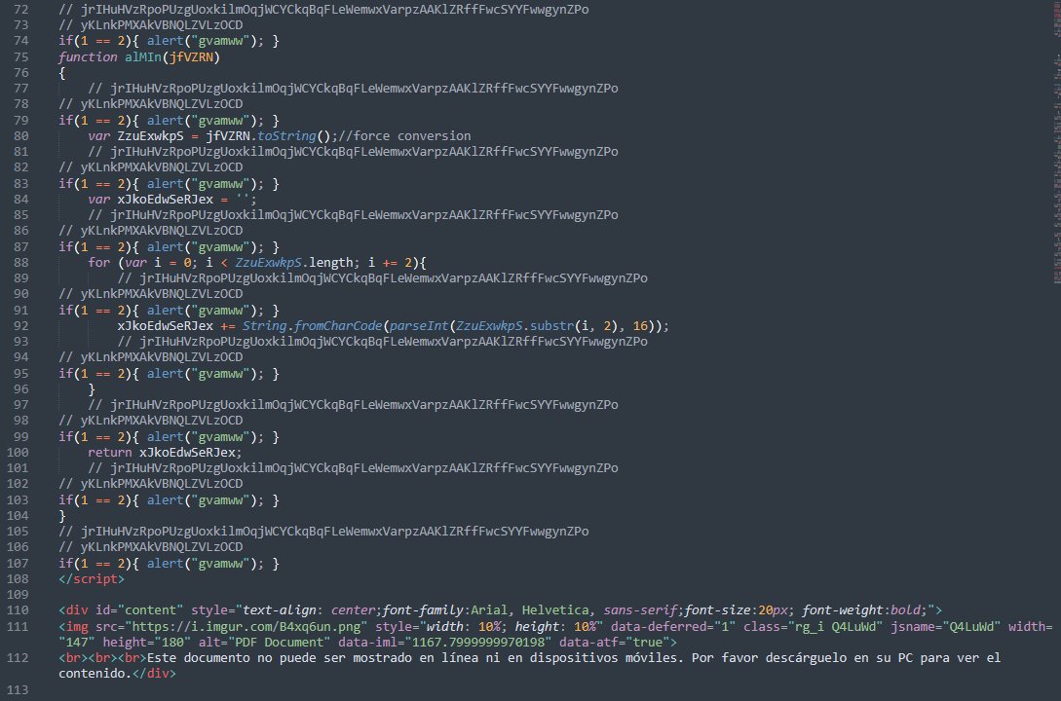Click the alt text 'PDF Document'
This screenshot has width=1061, height=701.
pos(280,643)
